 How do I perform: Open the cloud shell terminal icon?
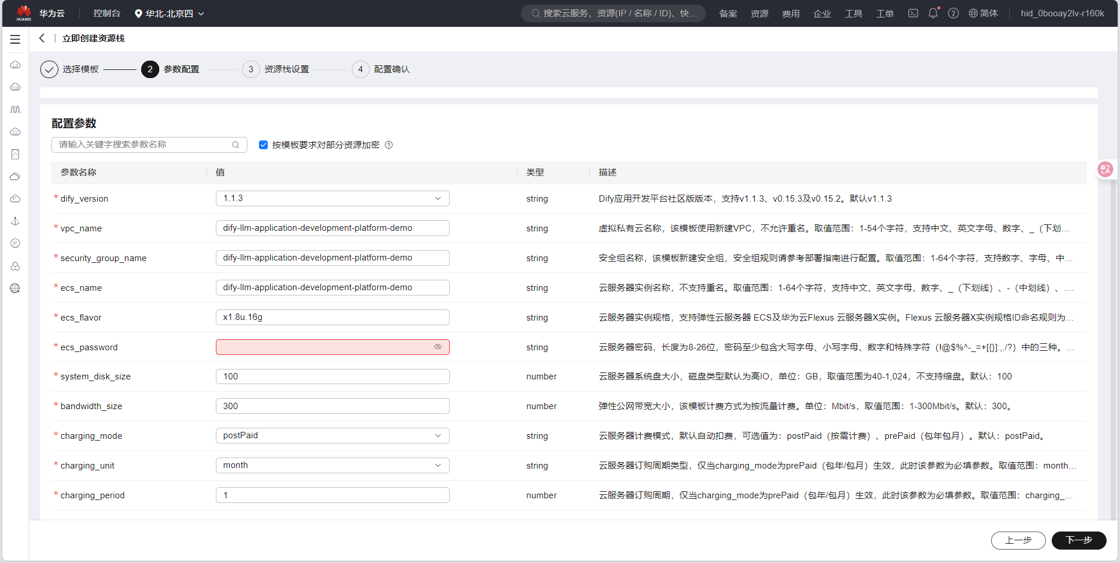tap(913, 13)
